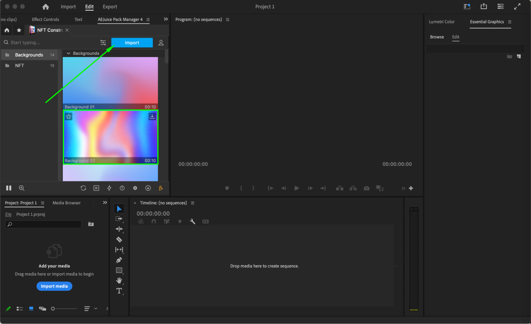Open Project panel overflow chevrons
Image resolution: width=531 pixels, height=324 pixels.
coord(105,203)
